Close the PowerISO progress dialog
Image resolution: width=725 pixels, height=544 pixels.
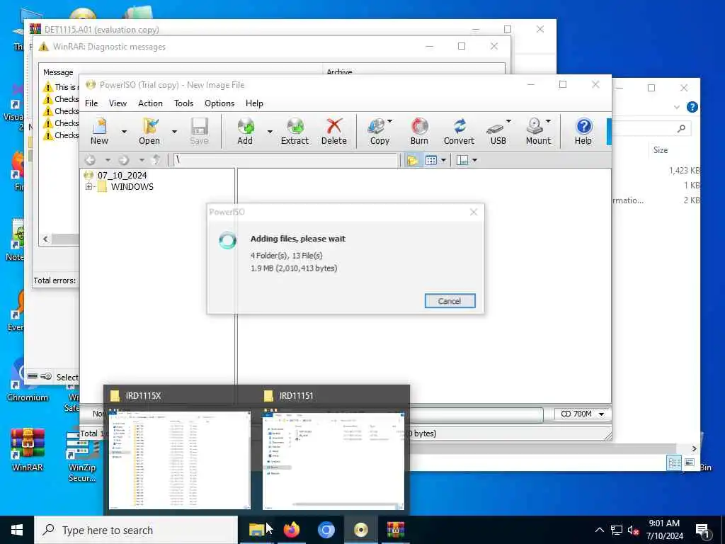(474, 212)
